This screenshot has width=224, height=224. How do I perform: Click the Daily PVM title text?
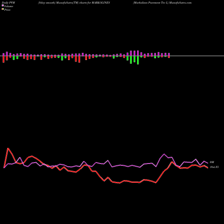coord(9,3)
